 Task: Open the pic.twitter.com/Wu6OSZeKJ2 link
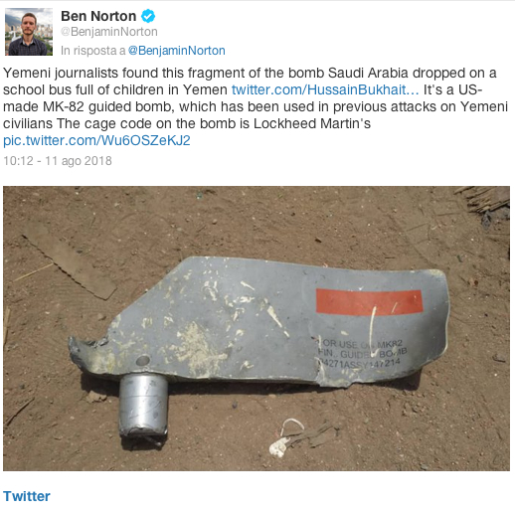point(96,140)
